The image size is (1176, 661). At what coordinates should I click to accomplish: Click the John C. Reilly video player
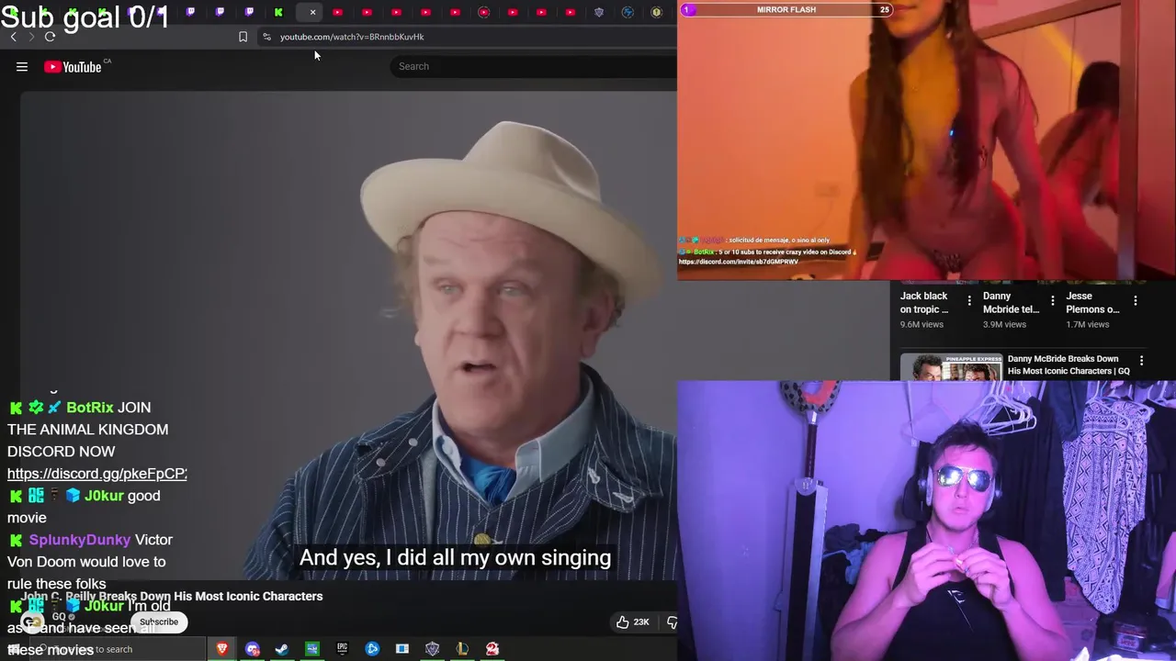(349, 335)
